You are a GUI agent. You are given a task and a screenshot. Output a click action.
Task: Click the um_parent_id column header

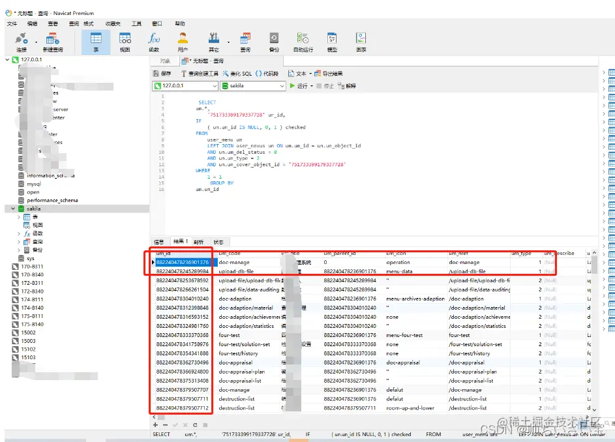point(353,254)
